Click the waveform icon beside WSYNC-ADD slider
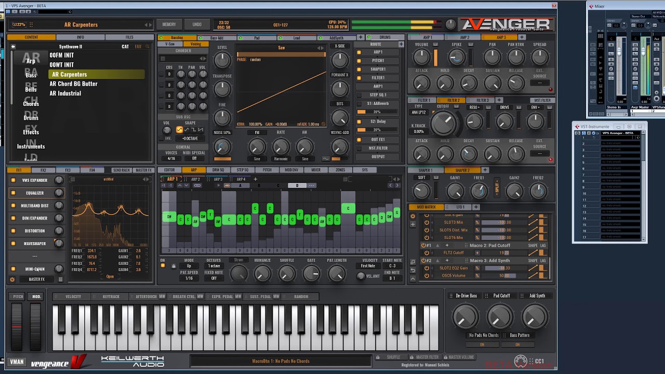Screen dimensions: 665x374 (x=326, y=158)
